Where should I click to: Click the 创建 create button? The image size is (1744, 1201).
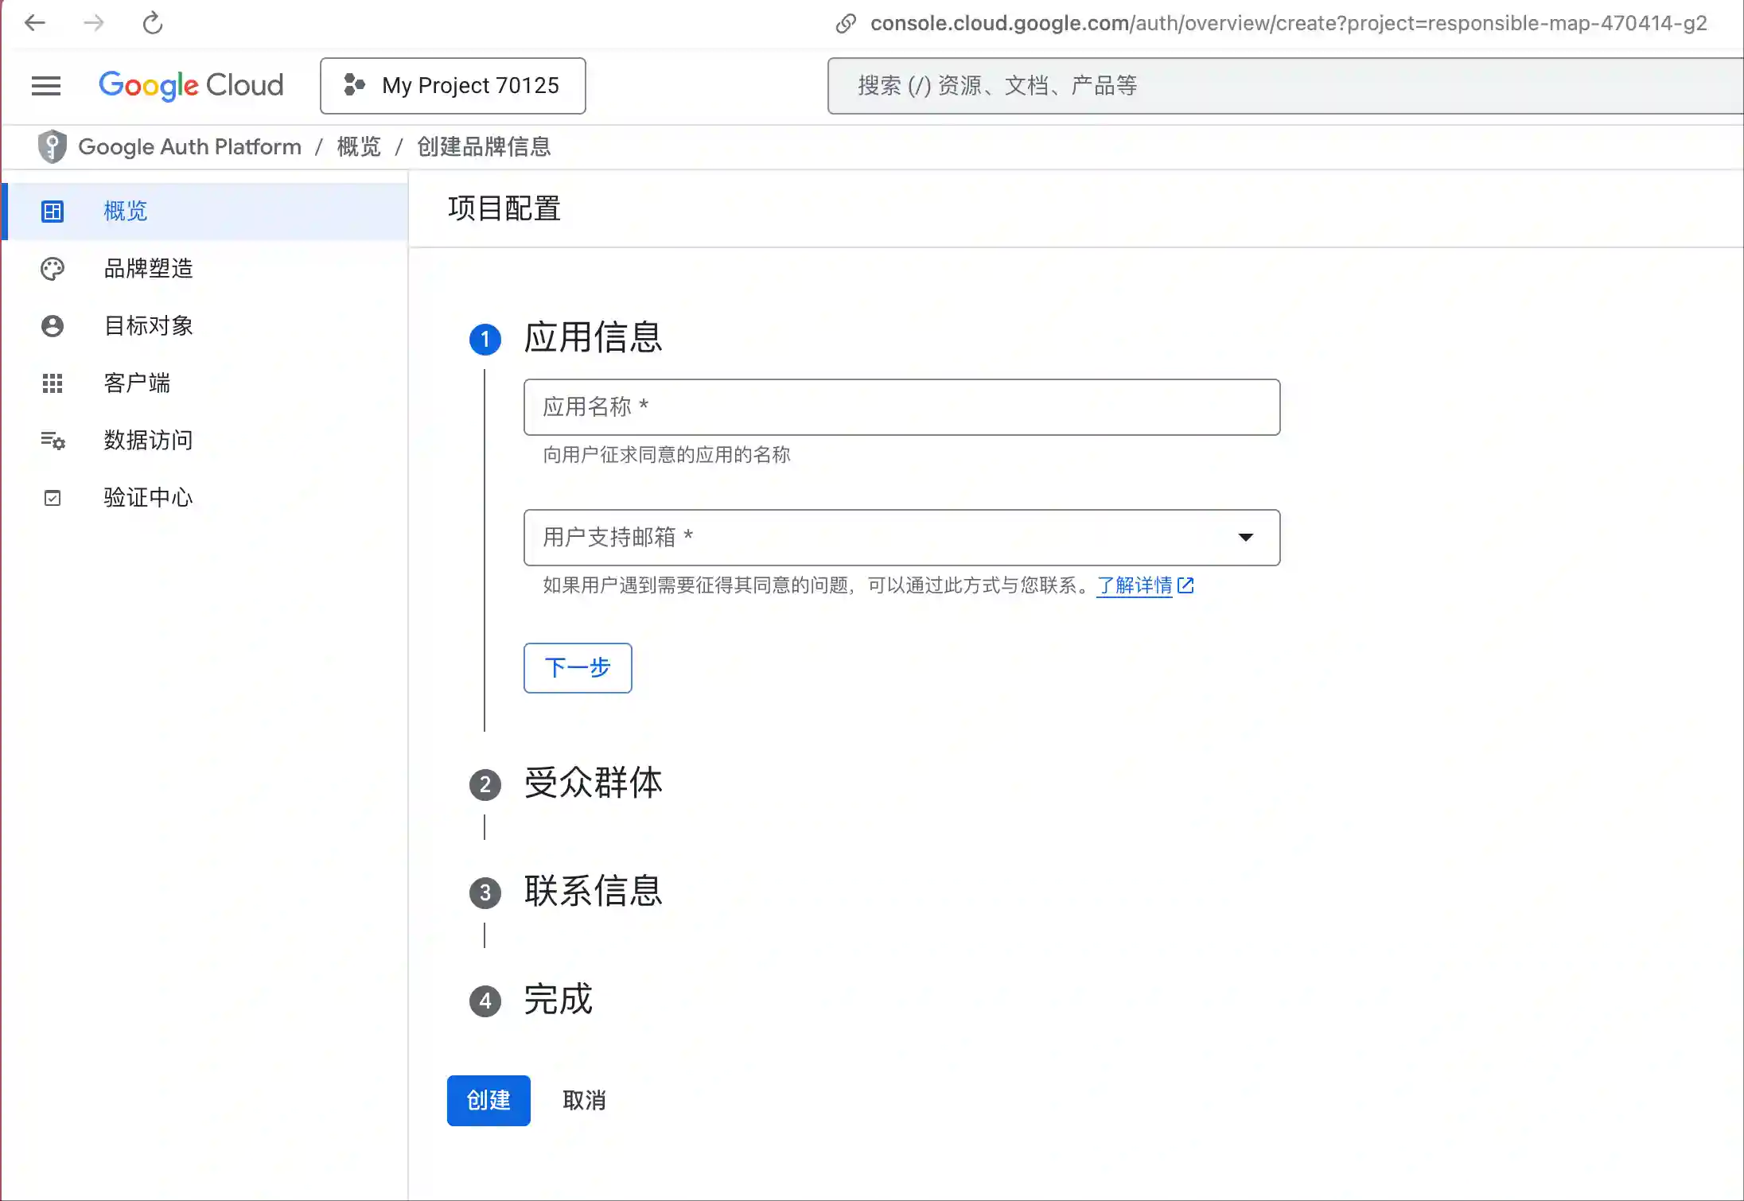[489, 1100]
